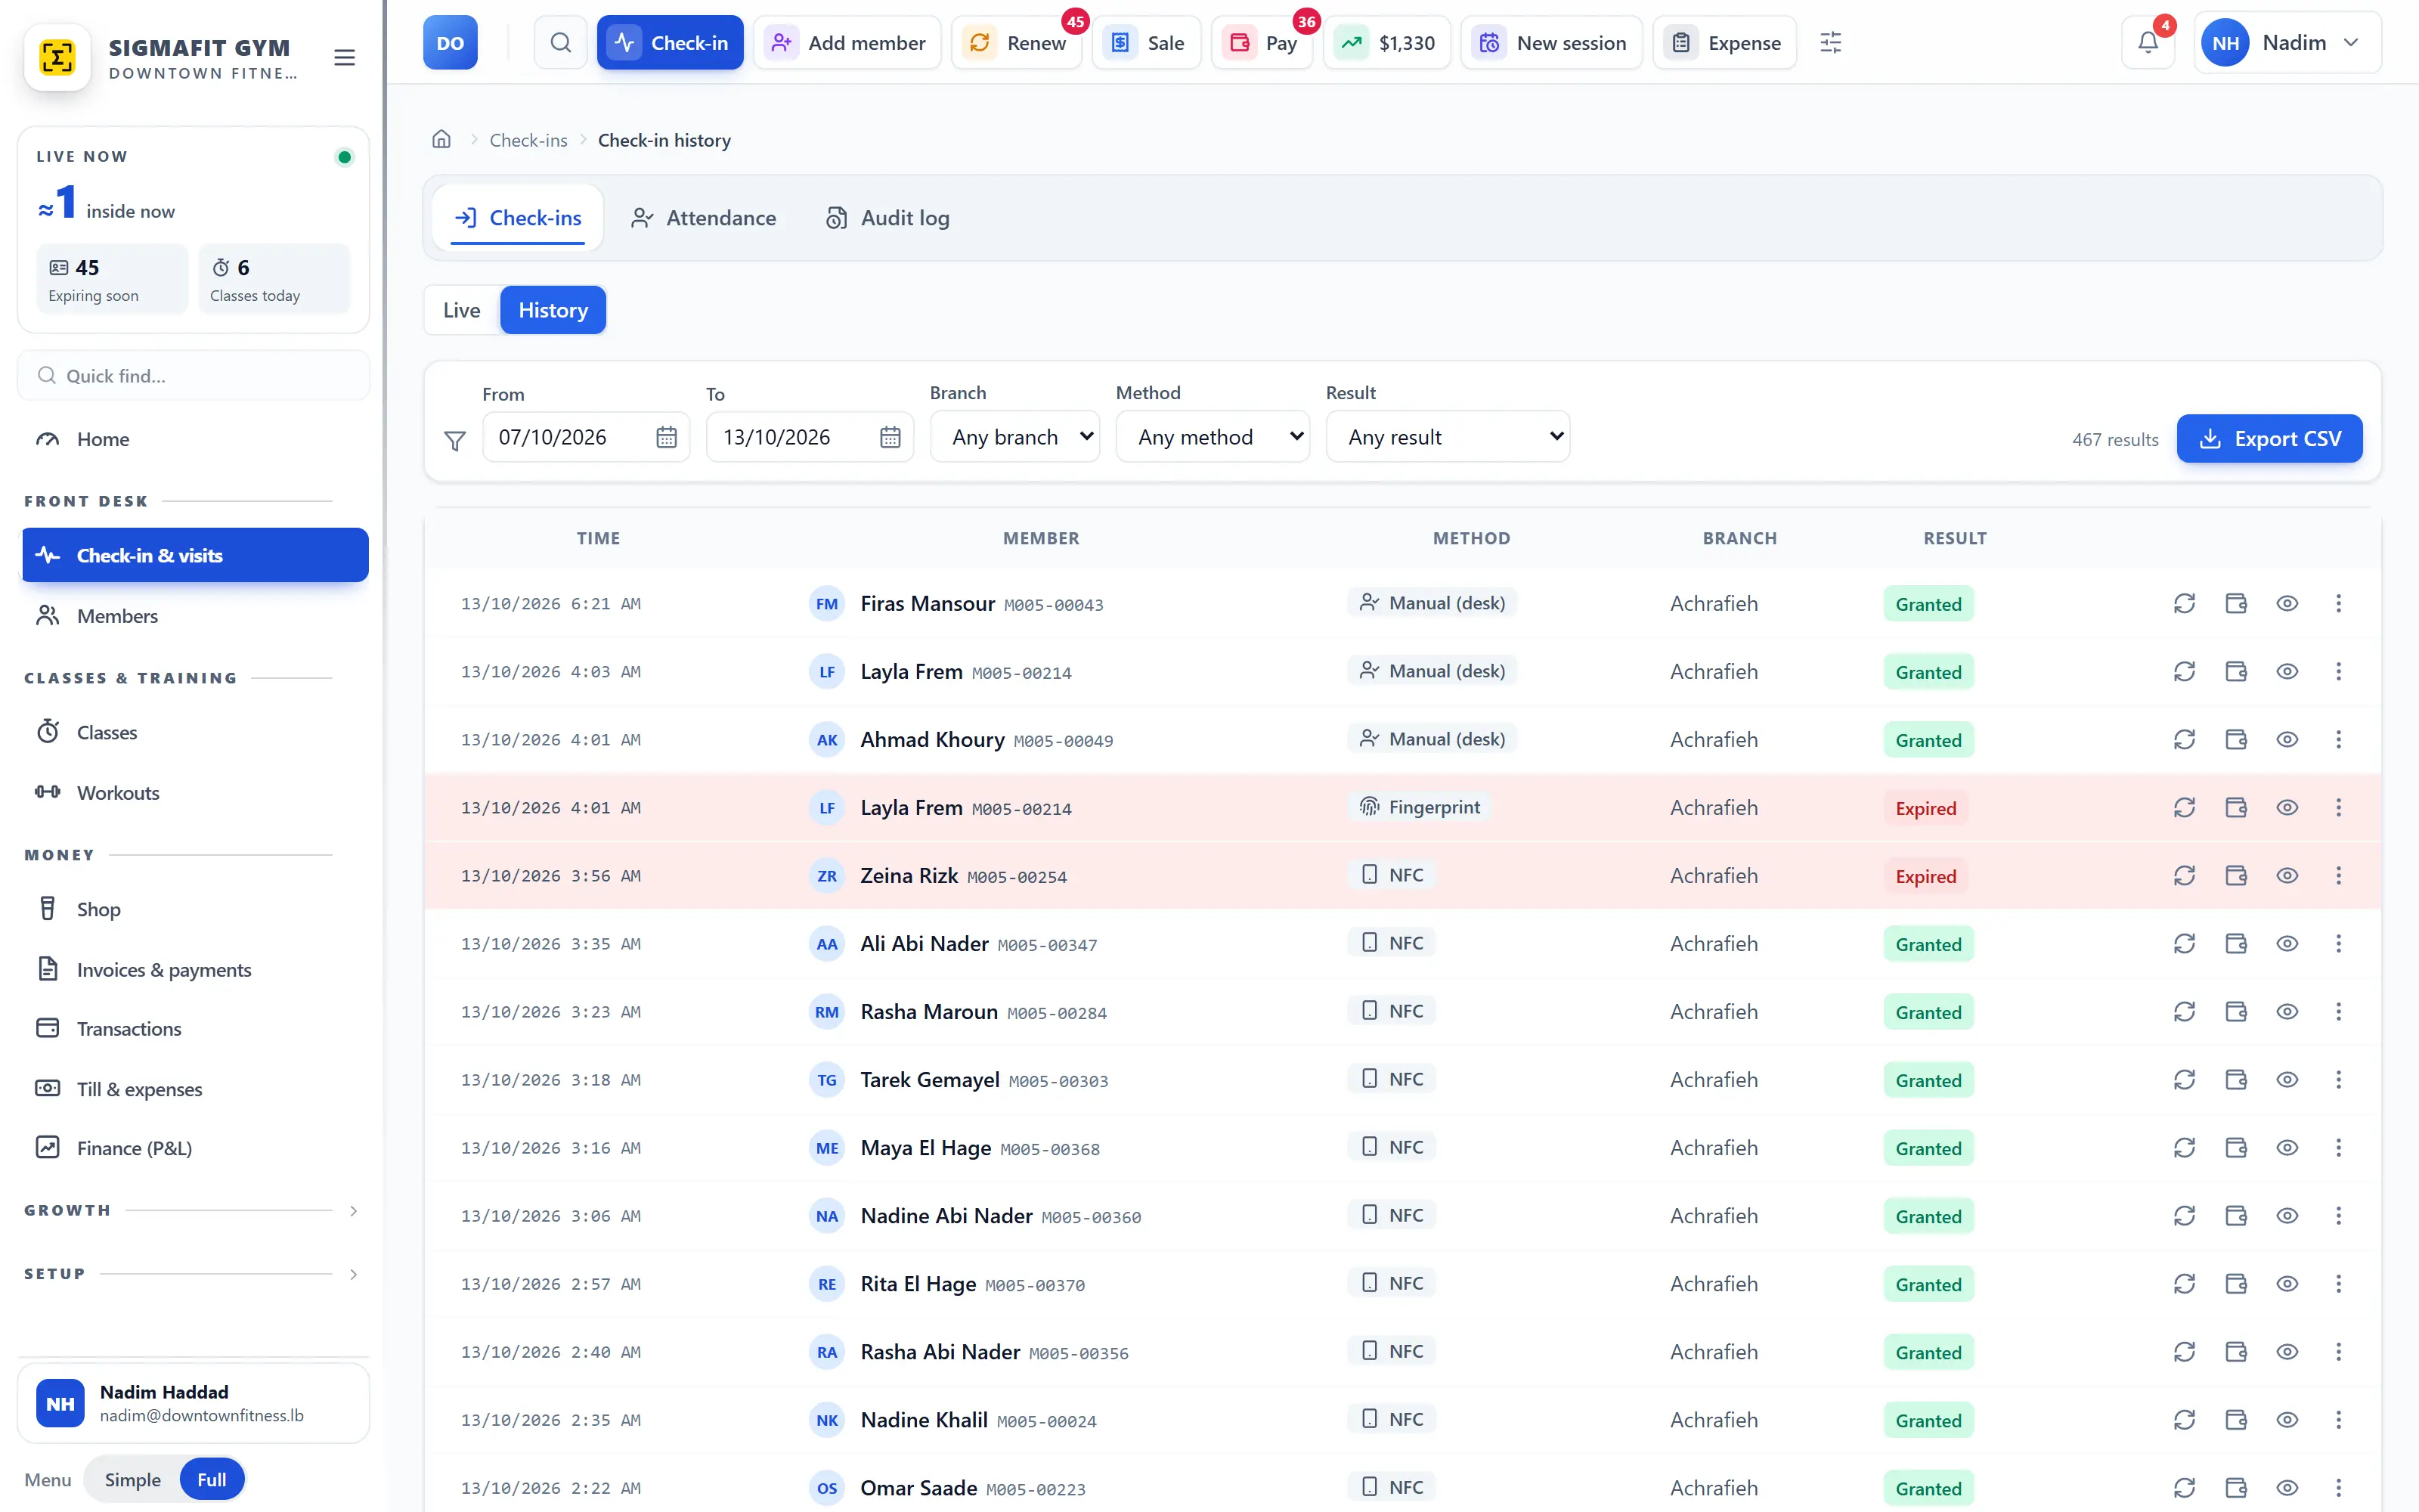2419x1512 pixels.
Task: View Layla Frem expired check-in eye icon
Action: click(x=2287, y=808)
